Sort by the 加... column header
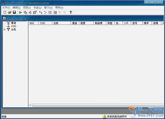The width and height of the screenshot is (165, 119). pos(118,23)
